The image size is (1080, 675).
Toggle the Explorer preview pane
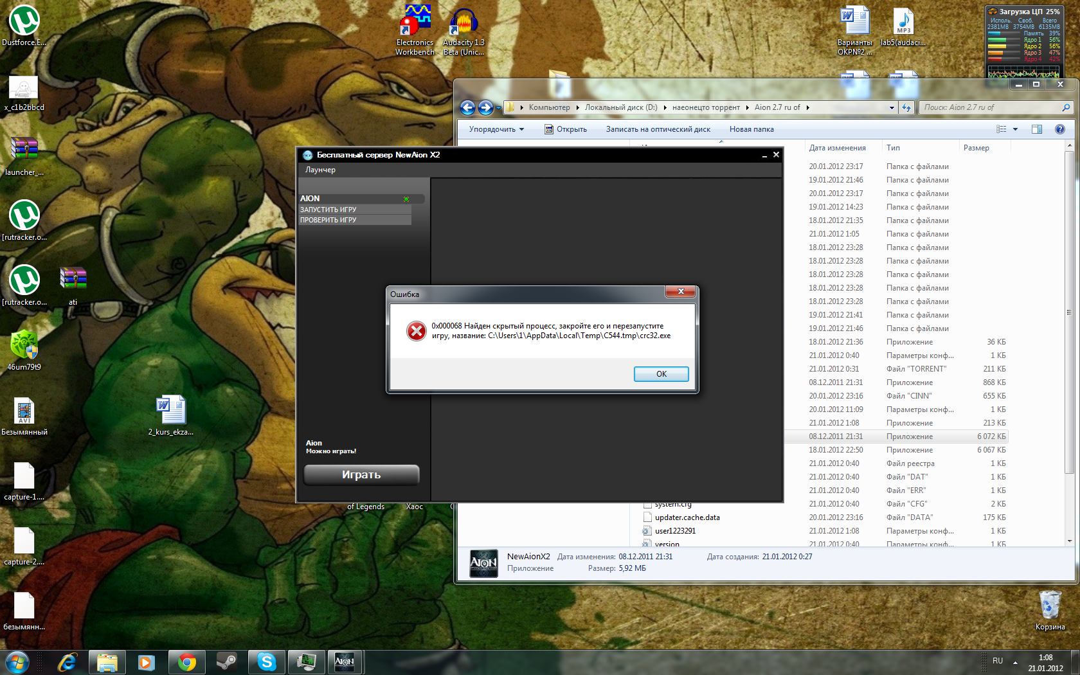click(x=1037, y=129)
